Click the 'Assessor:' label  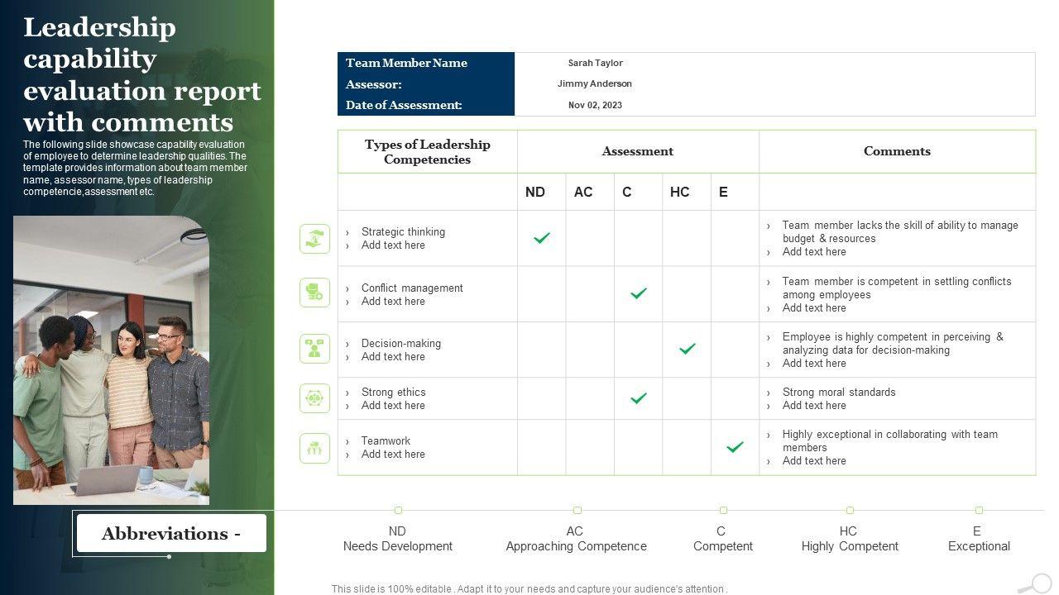click(374, 84)
